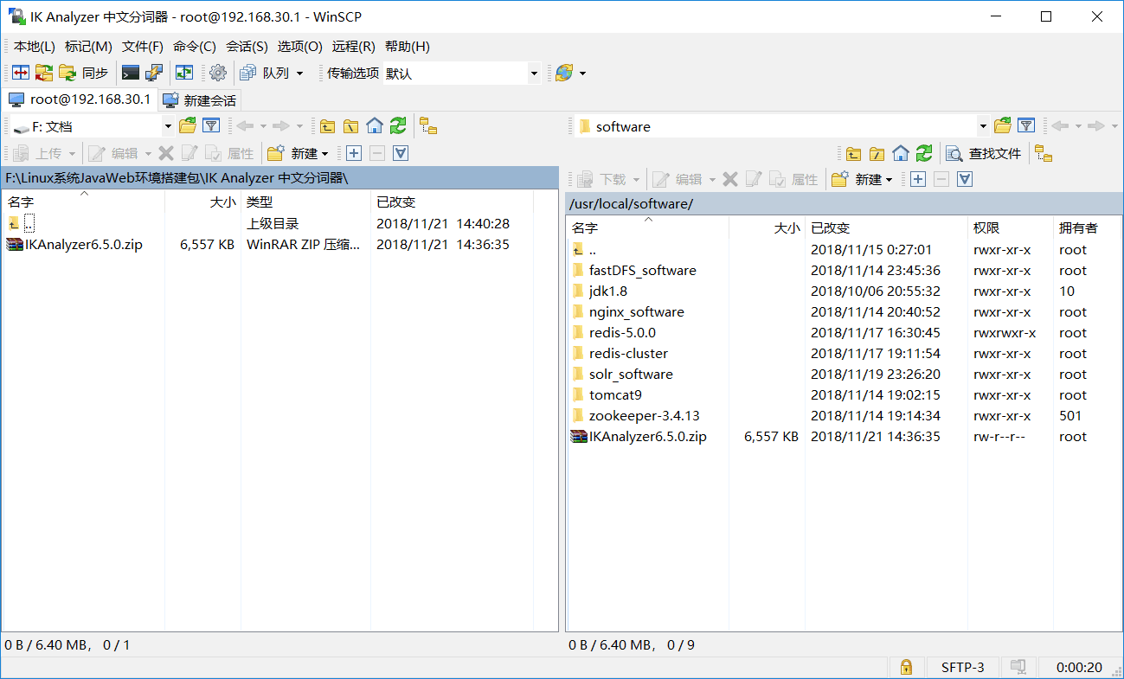Sort the remote panel by 拥有者 column
The width and height of the screenshot is (1124, 679).
point(1088,227)
